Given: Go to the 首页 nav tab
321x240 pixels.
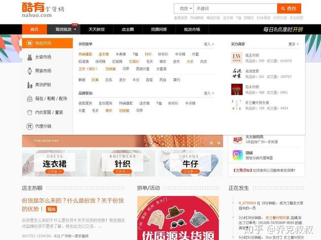Looking at the screenshot, I should tap(35, 29).
